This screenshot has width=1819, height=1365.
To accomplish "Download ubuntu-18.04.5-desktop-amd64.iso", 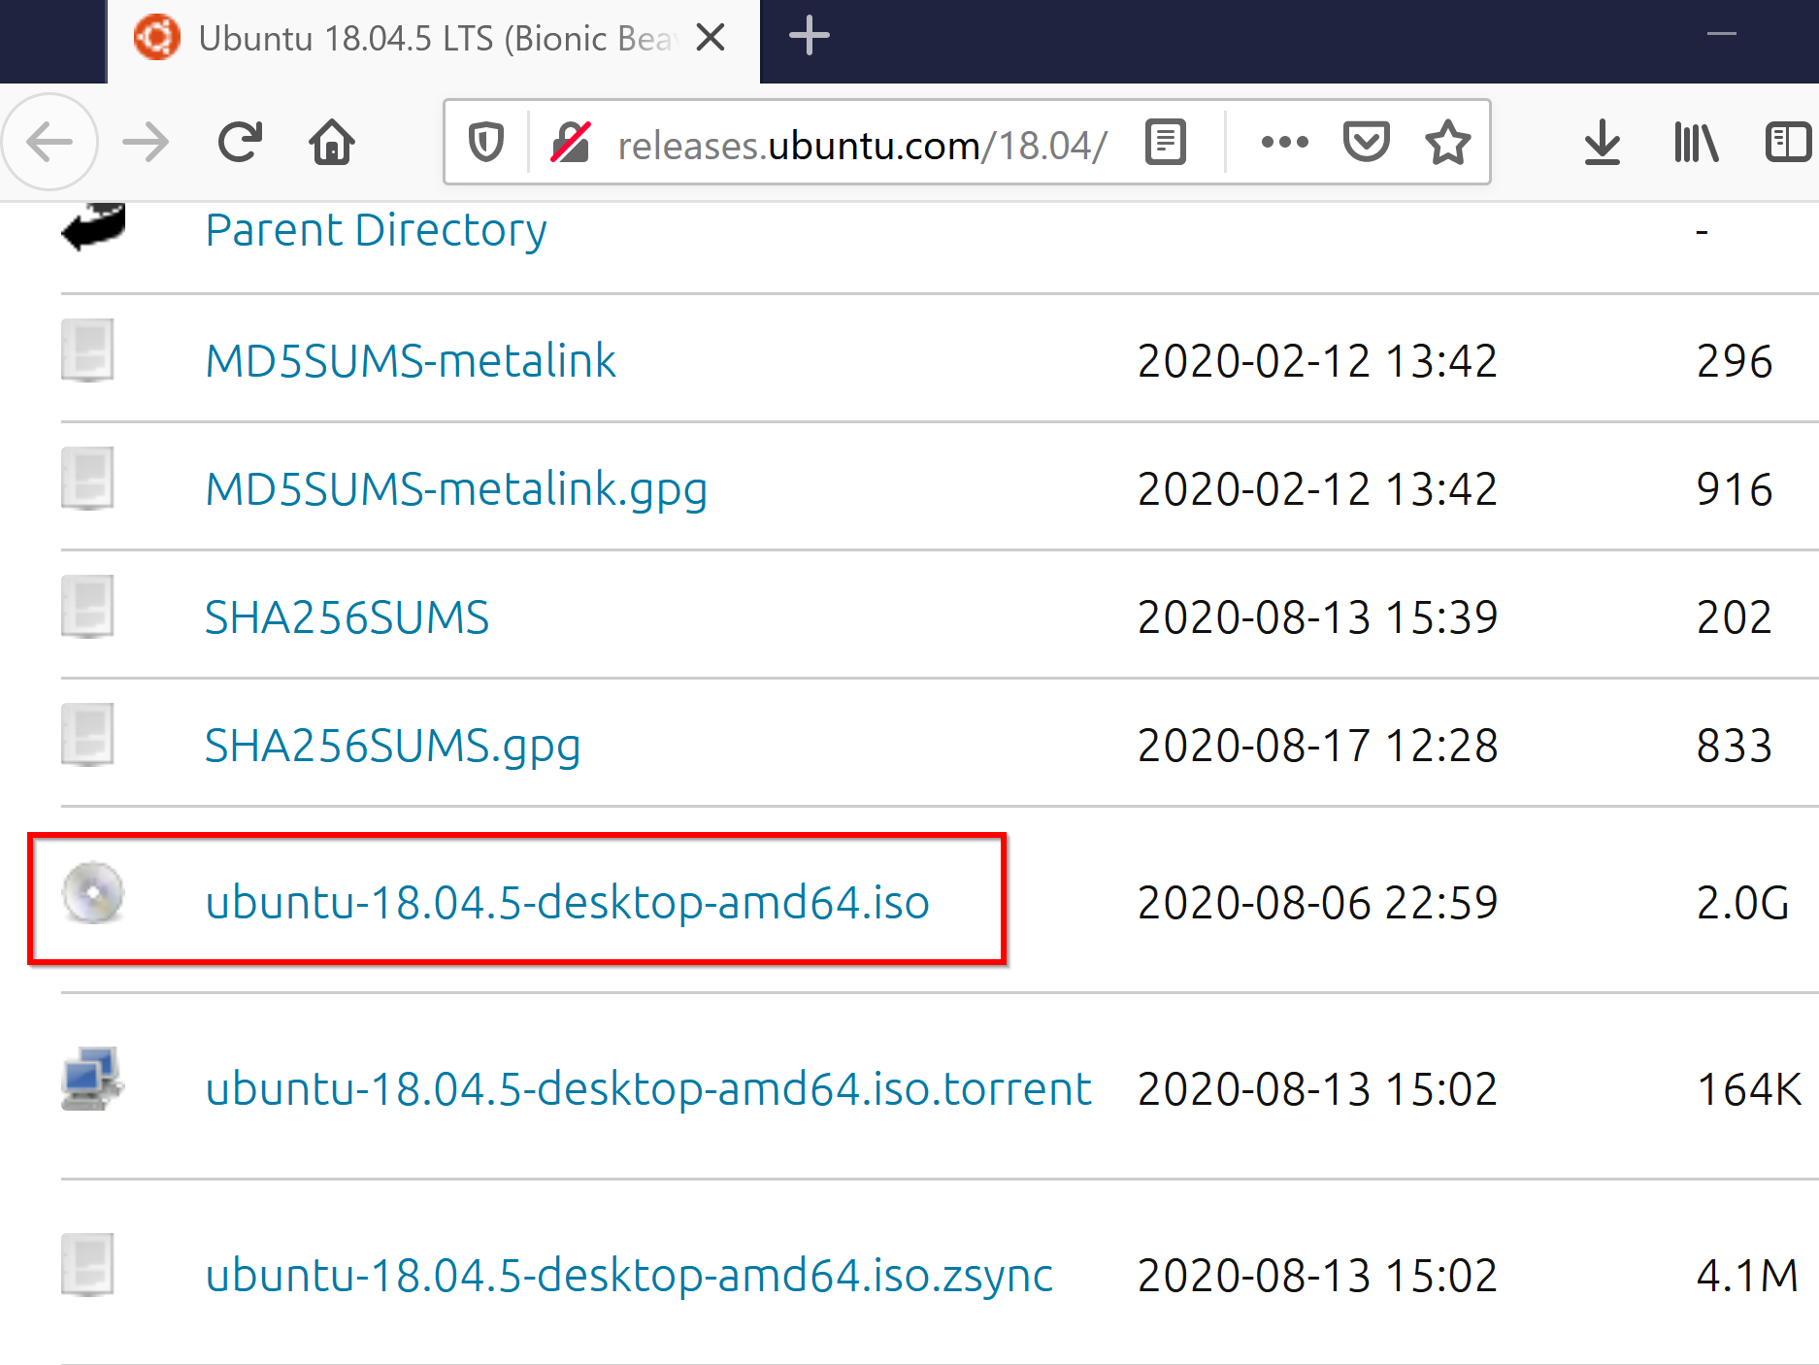I will 567,902.
